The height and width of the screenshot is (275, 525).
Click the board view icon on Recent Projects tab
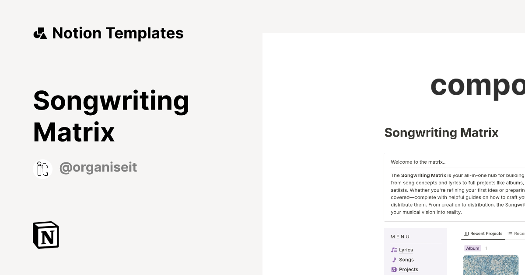pos(466,234)
